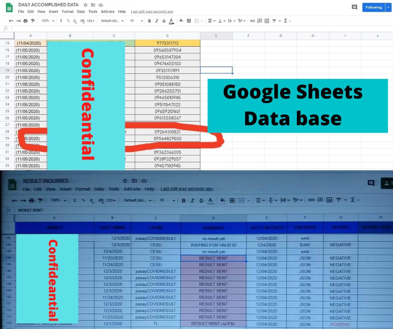
Task: Insert a comment via DAILY ACCOMPLISHED DATA toolbar
Action: pyautogui.click(x=260, y=21)
